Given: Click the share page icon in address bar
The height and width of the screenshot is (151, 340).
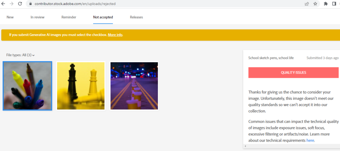Looking at the screenshot, I should tap(307, 4).
